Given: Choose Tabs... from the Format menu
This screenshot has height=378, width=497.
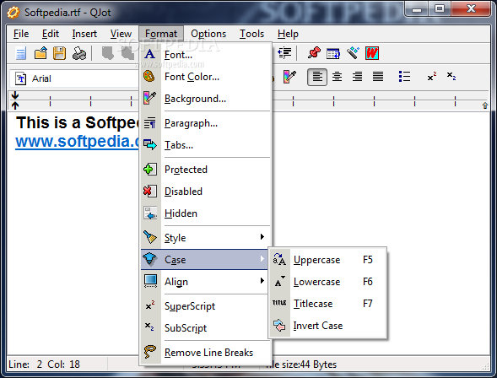Looking at the screenshot, I should [x=205, y=145].
